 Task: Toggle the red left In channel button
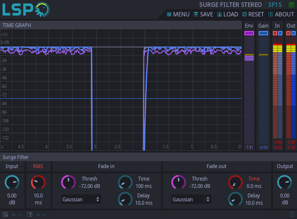[x=275, y=33]
